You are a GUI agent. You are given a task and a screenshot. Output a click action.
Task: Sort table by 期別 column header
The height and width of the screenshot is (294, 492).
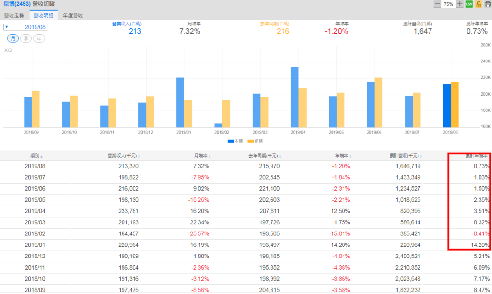(37, 156)
